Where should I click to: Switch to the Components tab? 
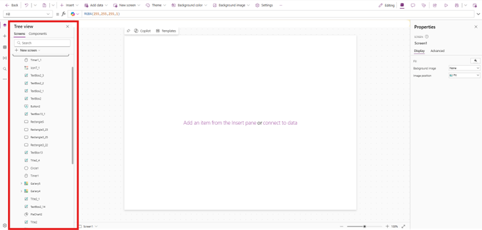point(38,34)
